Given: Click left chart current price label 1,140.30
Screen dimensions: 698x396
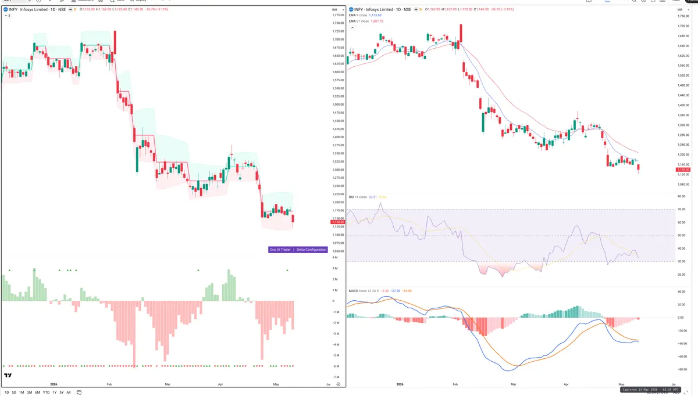Looking at the screenshot, I should coord(337,222).
